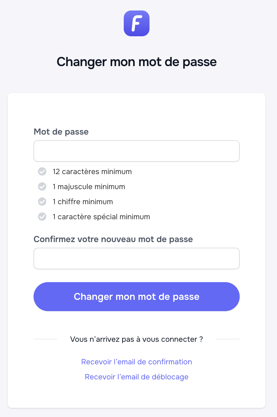Viewport: 277px width, 417px height.
Task: Click the 1 caractère spécial minimum requirement text
Action: [101, 217]
